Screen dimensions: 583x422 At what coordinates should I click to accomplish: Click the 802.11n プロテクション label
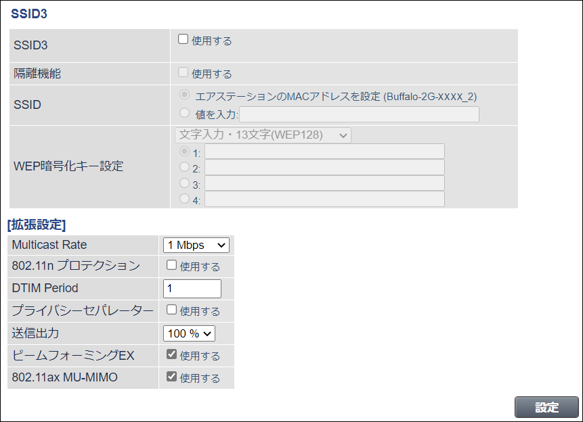(76, 266)
